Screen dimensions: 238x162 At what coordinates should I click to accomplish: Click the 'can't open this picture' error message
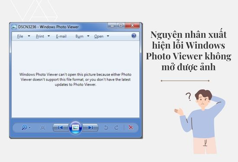pyautogui.click(x=75, y=79)
